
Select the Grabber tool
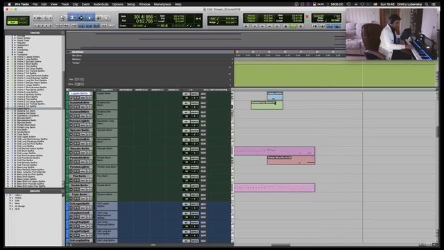[89, 18]
